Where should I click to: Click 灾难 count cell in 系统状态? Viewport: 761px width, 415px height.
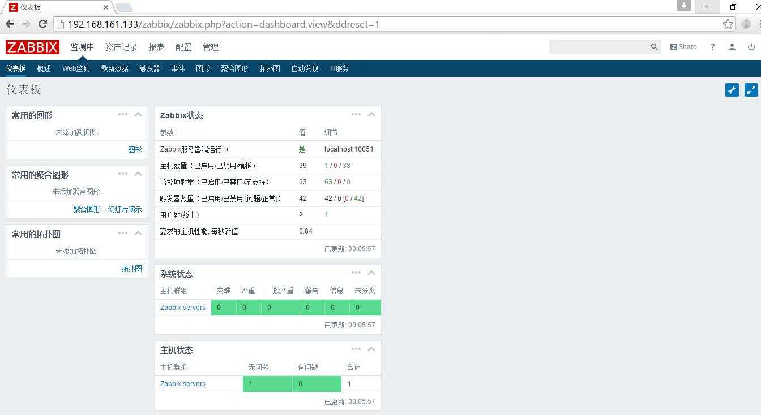pos(223,308)
